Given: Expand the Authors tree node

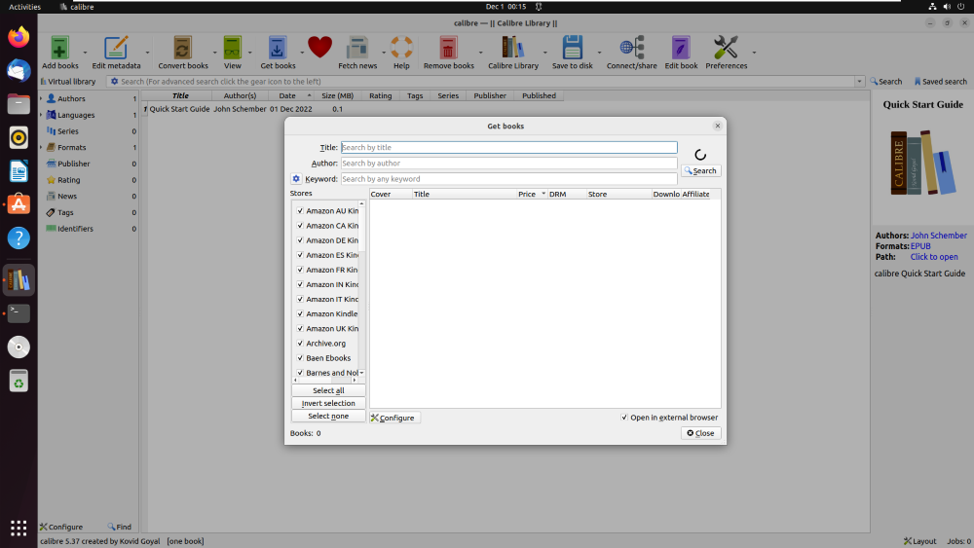Looking at the screenshot, I should point(42,98).
